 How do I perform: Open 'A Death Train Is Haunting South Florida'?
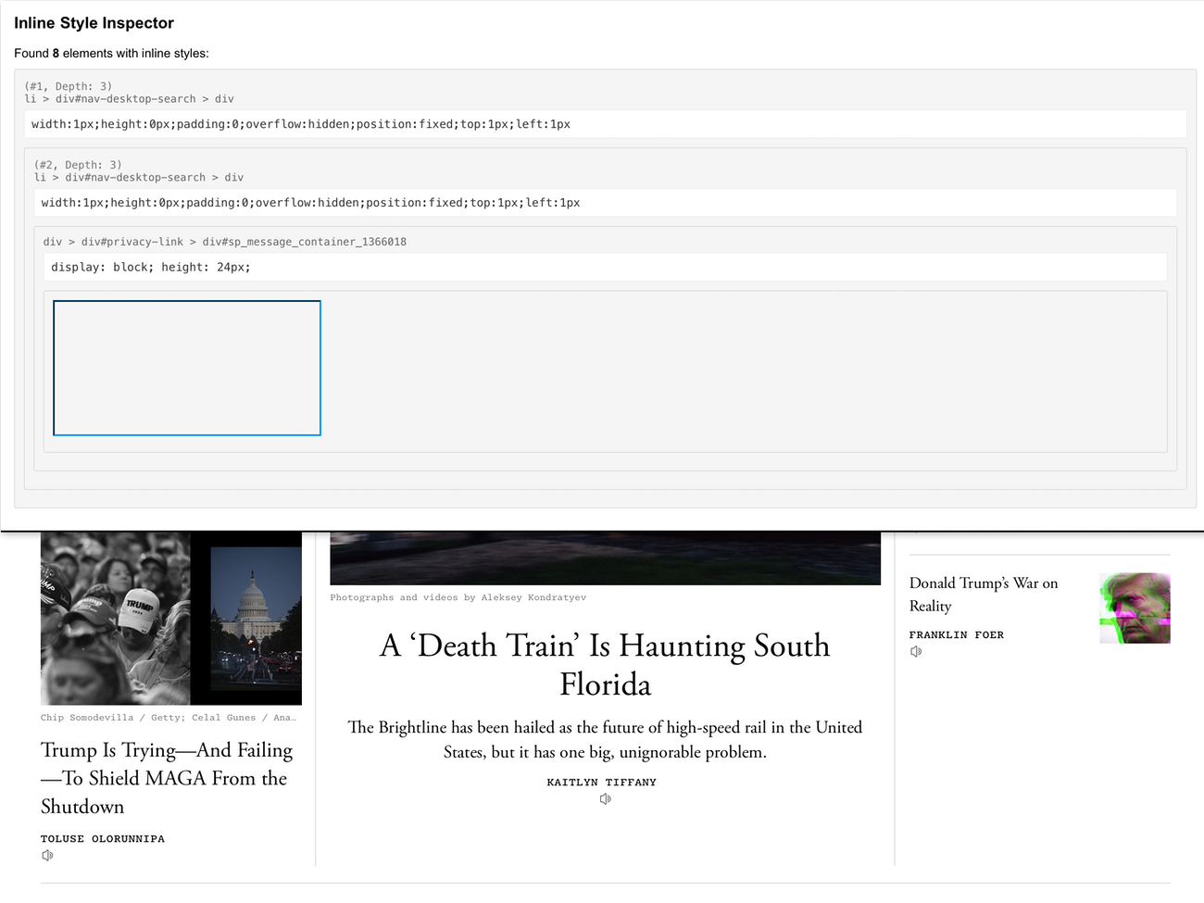[603, 665]
